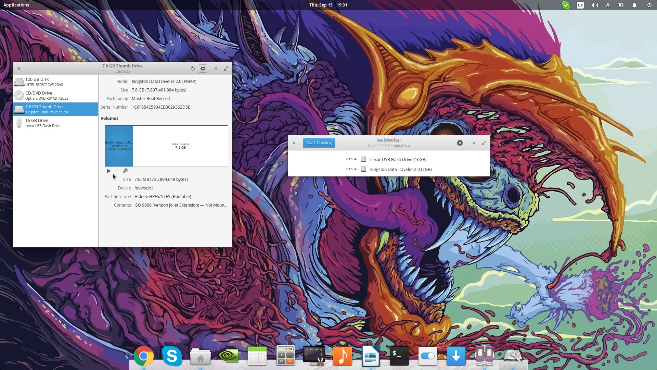The image size is (657, 370).
Task: Click the /dev/sdb1 device value
Action: [x=144, y=188]
